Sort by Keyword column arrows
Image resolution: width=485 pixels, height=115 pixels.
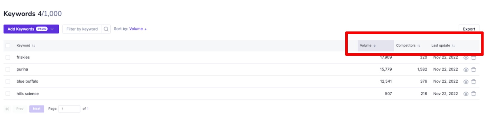[x=33, y=46]
